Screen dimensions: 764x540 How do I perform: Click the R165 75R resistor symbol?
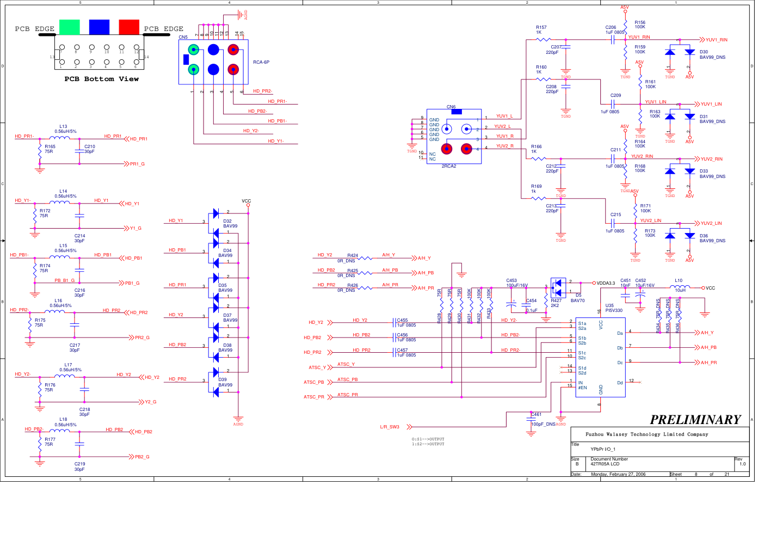[x=40, y=151]
